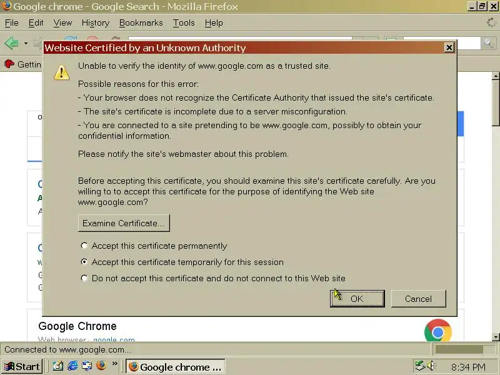Open the Edit menu
500x375 pixels.
(36, 23)
